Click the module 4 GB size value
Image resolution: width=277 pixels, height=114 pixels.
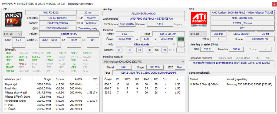tap(124, 67)
